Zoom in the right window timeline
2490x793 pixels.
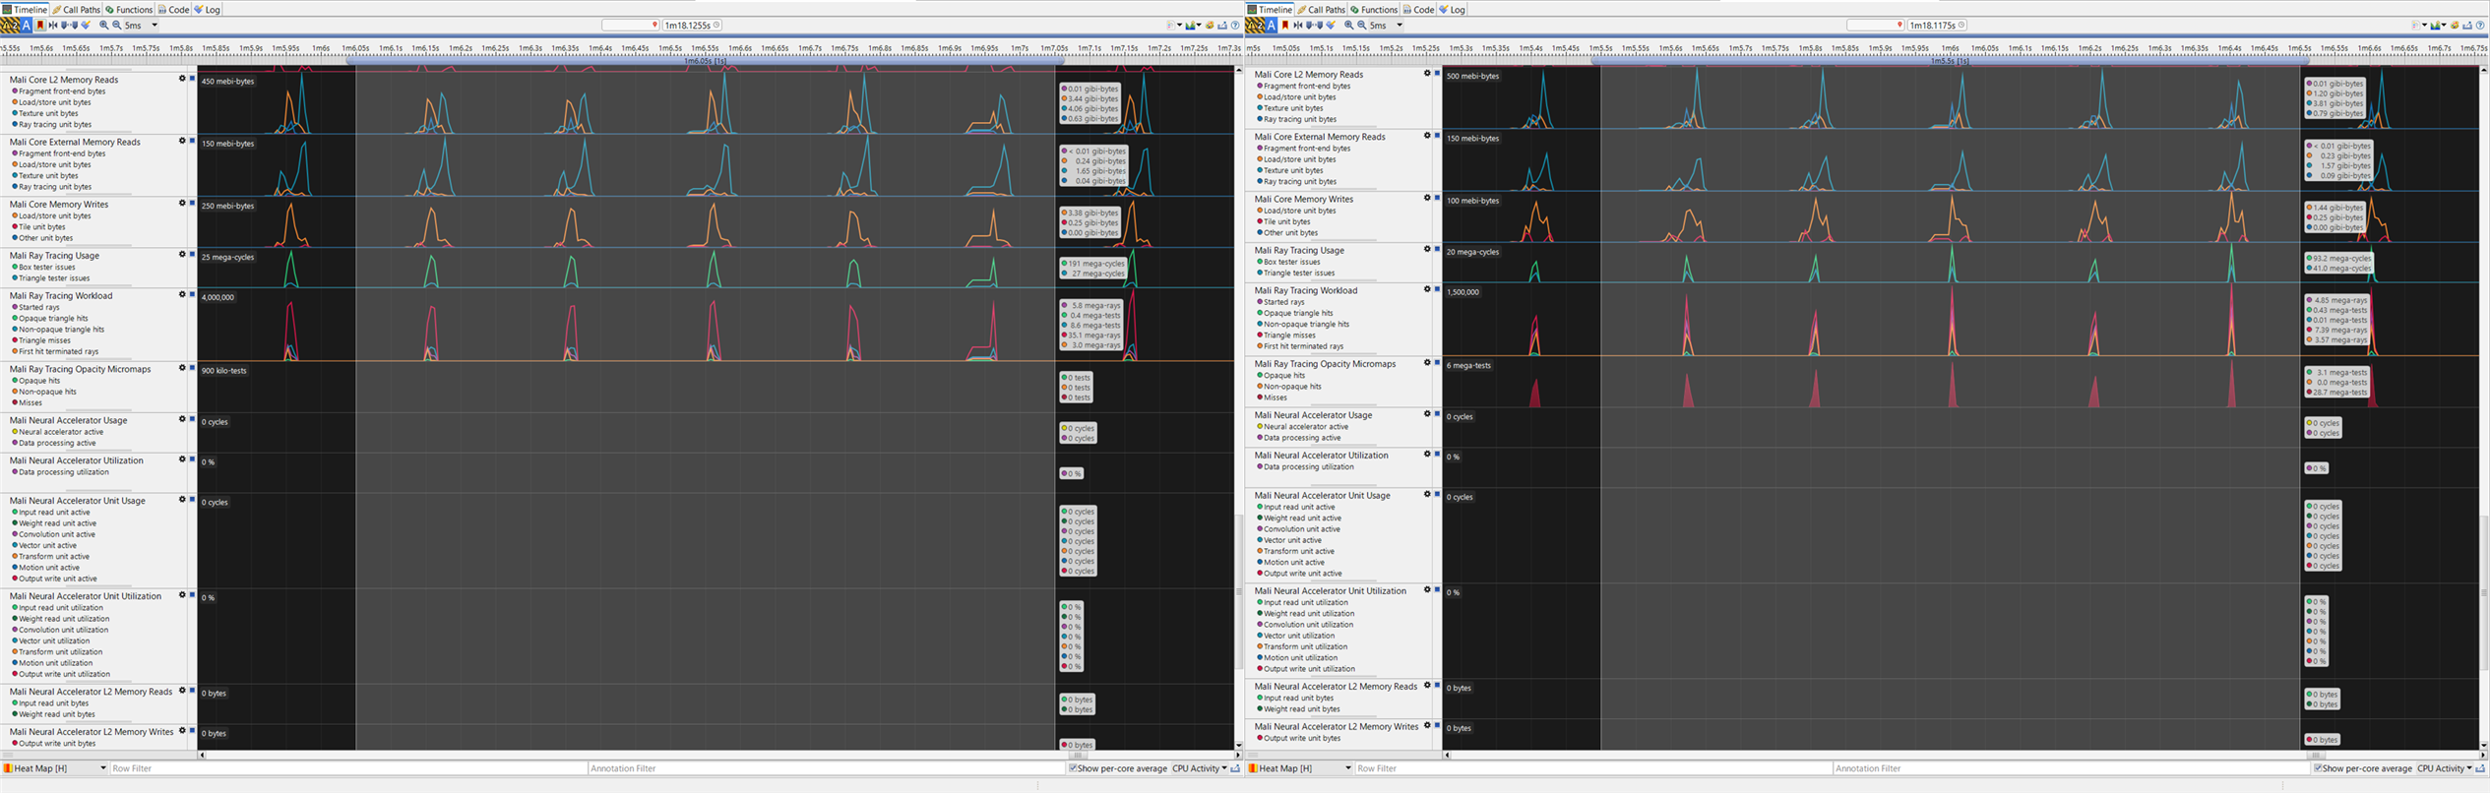tap(1349, 26)
